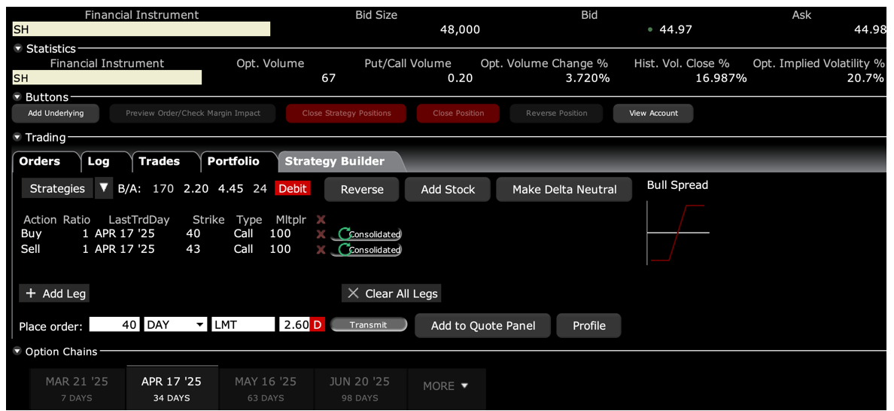Click the Add Stock button

pos(448,189)
